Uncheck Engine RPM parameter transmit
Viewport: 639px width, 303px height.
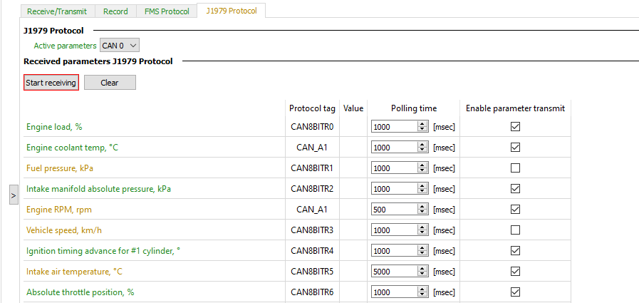pos(515,210)
